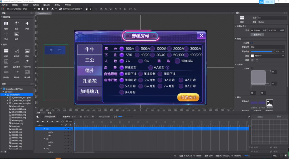Tick the 镜像参考 checkbox
Image resolution: width=289 pixels, height=159 pixels.
(x=61, y=116)
